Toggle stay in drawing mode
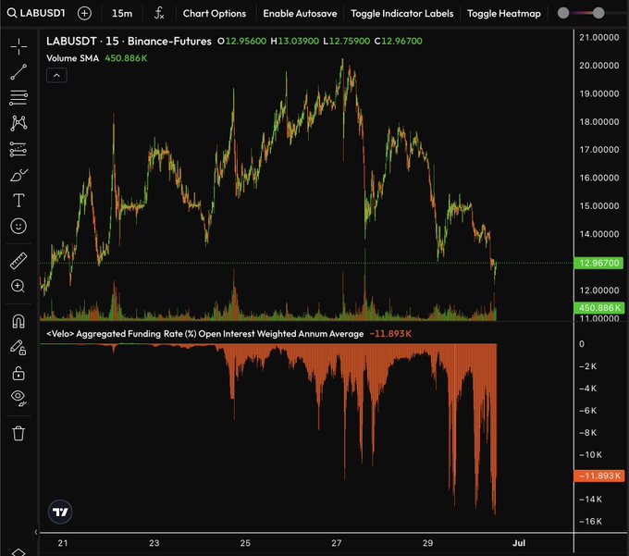Image resolution: width=629 pixels, height=556 pixels. [x=18, y=348]
